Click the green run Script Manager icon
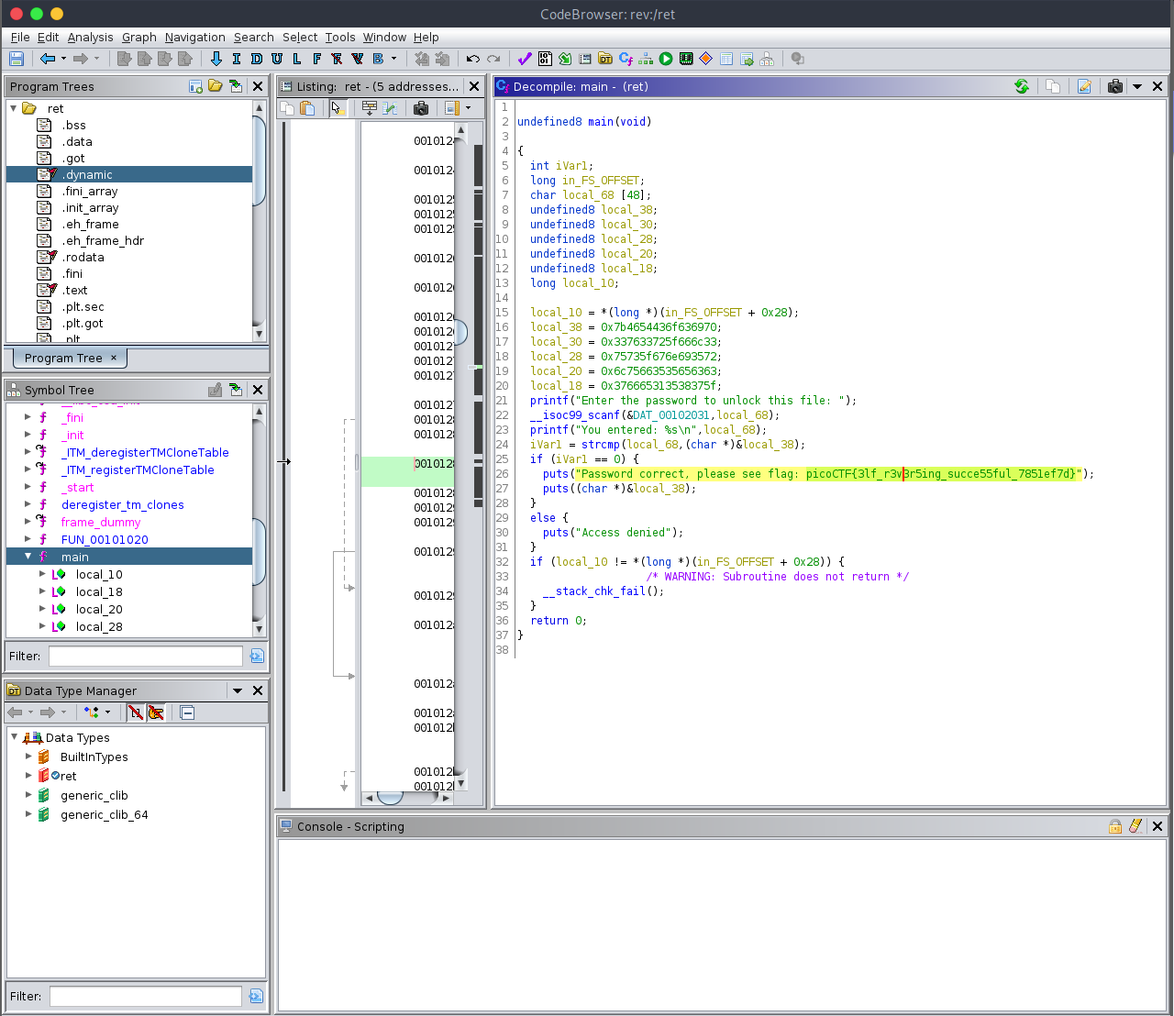 coord(666,59)
